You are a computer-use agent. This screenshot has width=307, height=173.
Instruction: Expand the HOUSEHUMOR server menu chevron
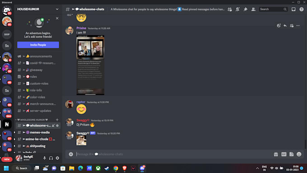(x=57, y=9)
